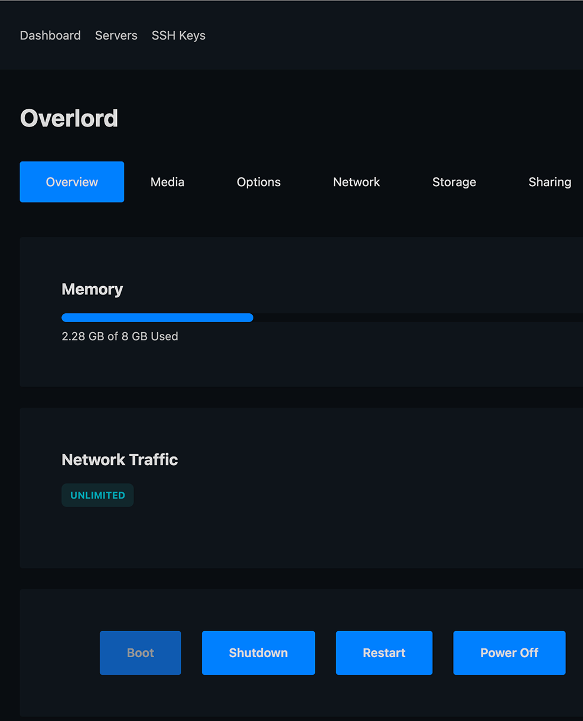The image size is (583, 721).
Task: Go to the Servers page
Action: (x=116, y=35)
